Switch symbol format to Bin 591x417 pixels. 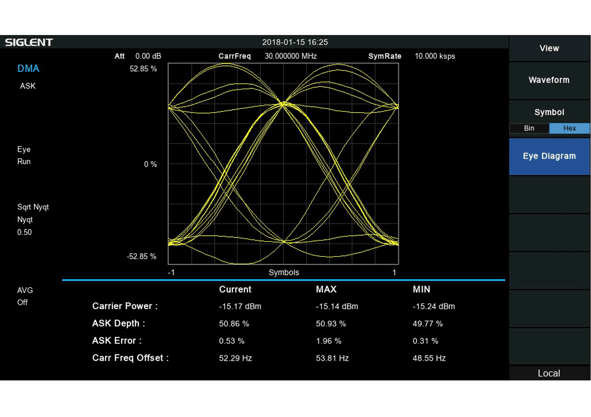(x=529, y=128)
